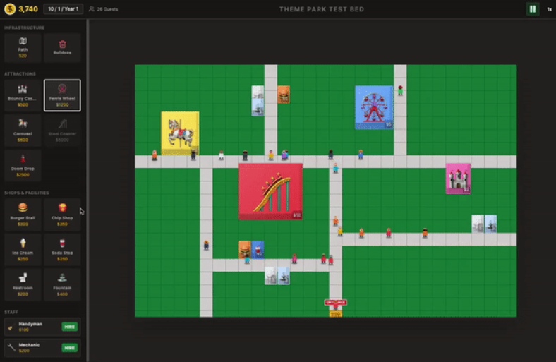Image resolution: width=556 pixels, height=362 pixels.
Task: Choose the Bouncy Castle attraction
Action: [23, 95]
